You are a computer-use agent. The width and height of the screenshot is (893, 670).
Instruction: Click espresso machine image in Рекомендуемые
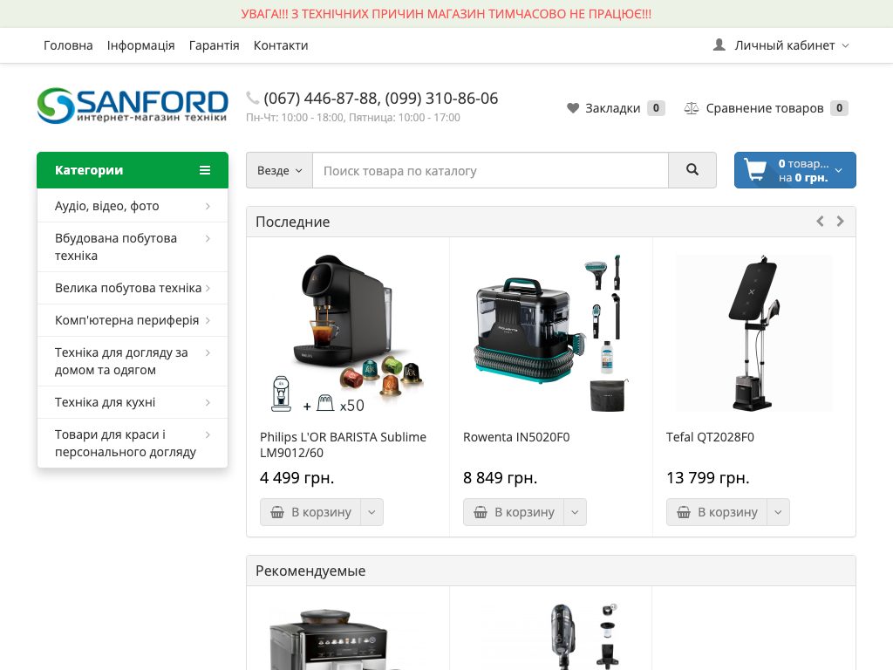(x=348, y=636)
